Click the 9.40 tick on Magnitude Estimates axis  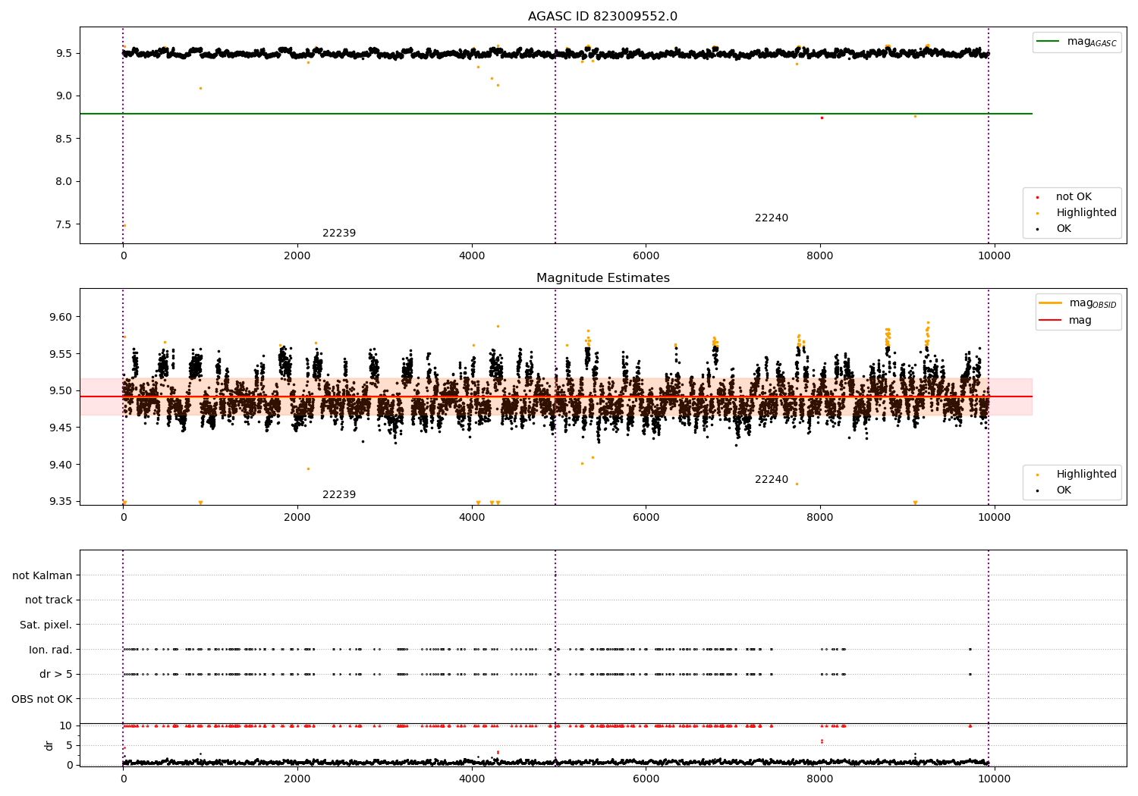61,465
